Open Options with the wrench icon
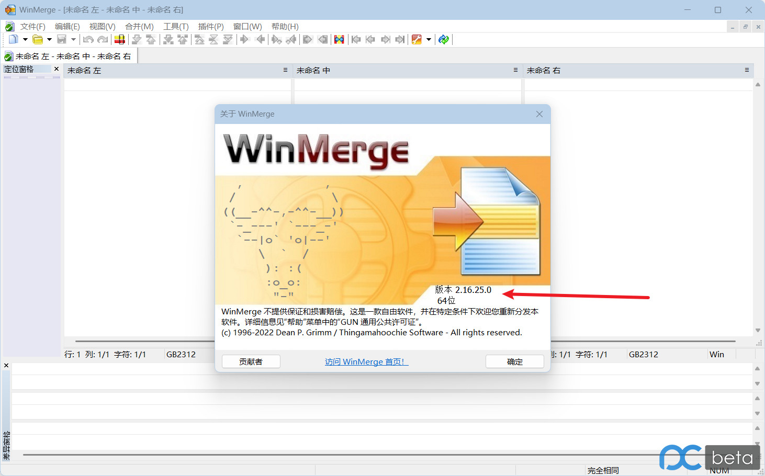 (417, 39)
